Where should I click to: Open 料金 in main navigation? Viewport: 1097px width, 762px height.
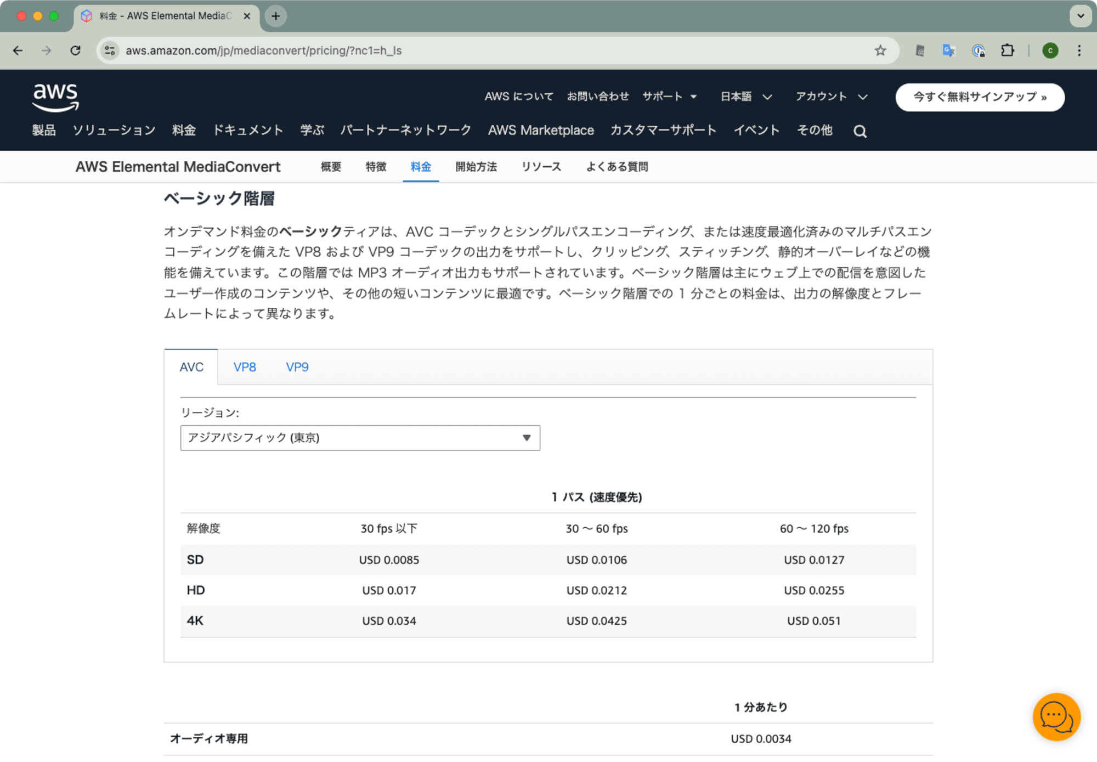[x=184, y=131]
